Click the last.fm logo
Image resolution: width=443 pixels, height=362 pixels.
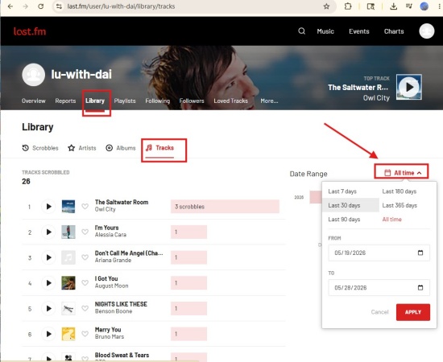click(x=30, y=31)
